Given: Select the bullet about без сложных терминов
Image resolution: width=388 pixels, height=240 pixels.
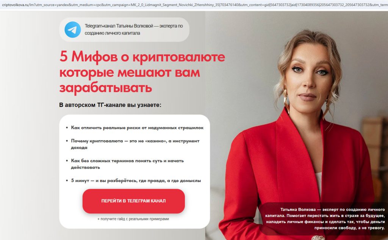Looking at the screenshot, I should tap(127, 164).
